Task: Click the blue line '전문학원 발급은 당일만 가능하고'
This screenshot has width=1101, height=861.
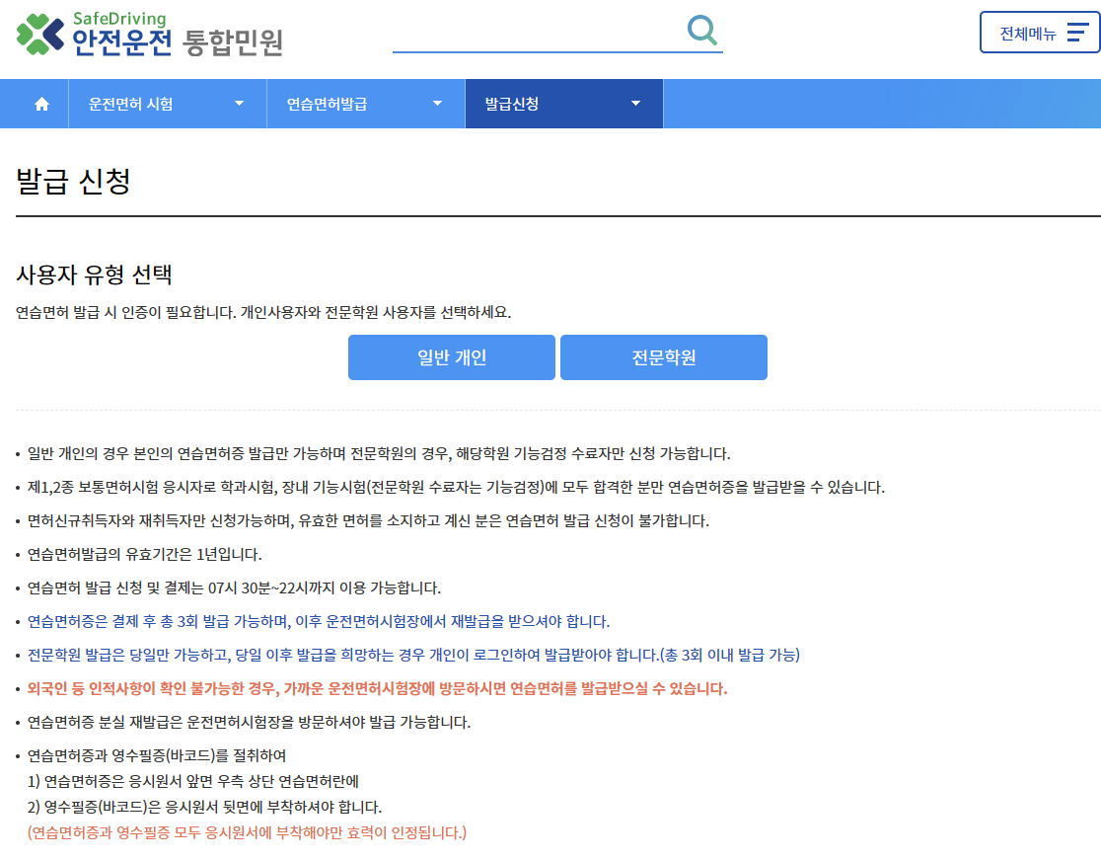Action: [413, 655]
